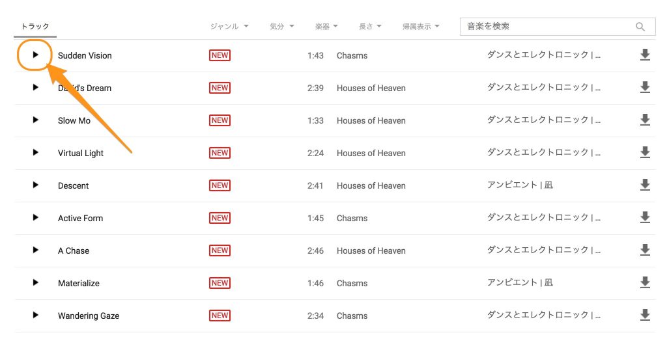Play the Wandering Gaze track
This screenshot has width=667, height=337.
(35, 316)
